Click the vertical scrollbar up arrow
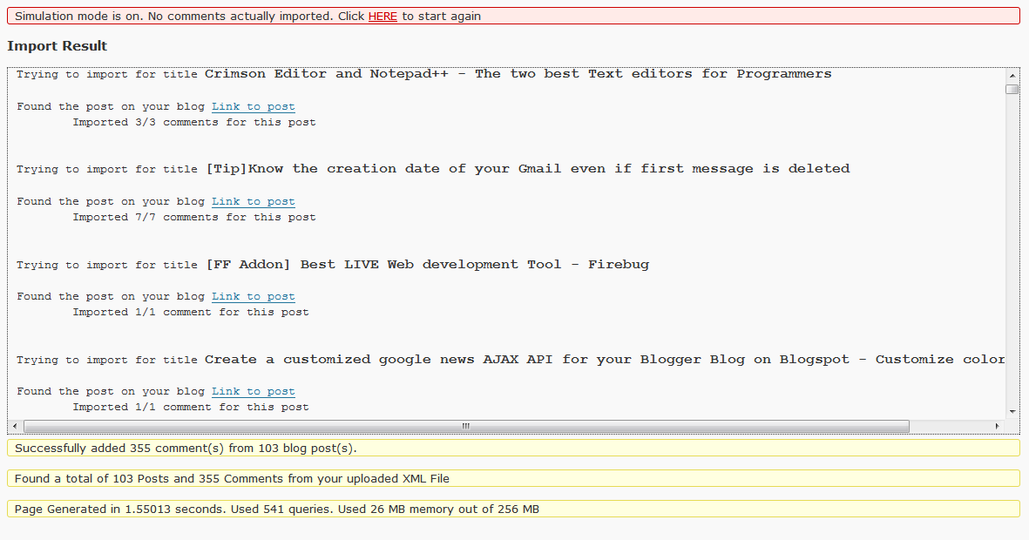The width and height of the screenshot is (1029, 540). [1012, 75]
